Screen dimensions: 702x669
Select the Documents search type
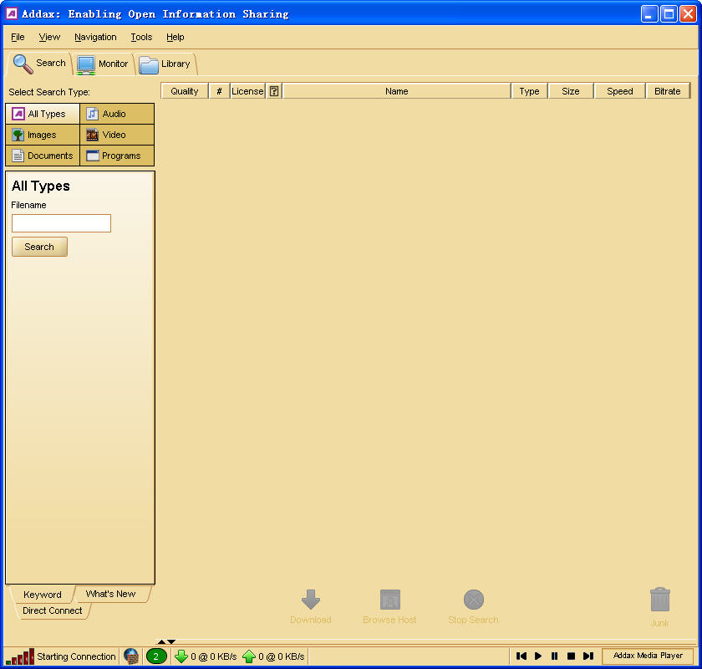click(43, 156)
